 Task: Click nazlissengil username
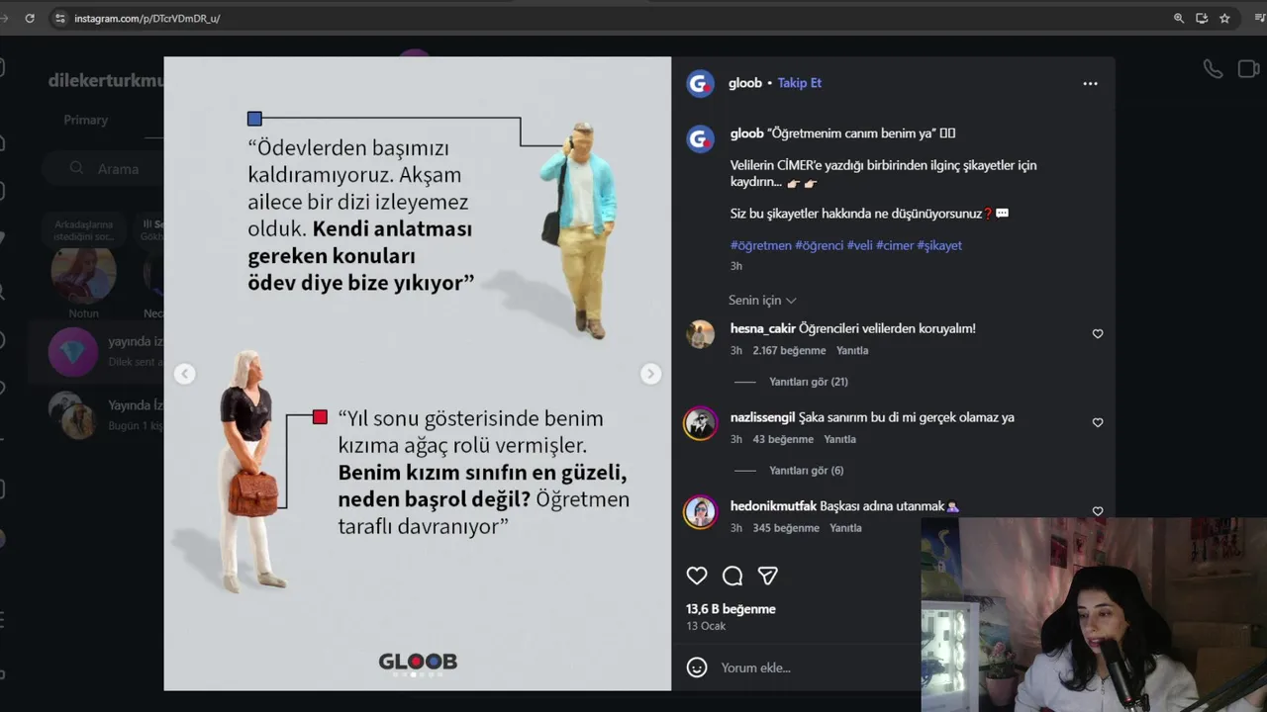pyautogui.click(x=763, y=417)
